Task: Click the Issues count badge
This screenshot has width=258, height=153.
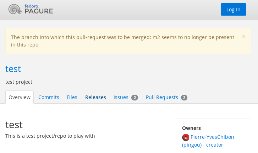Action: tap(135, 98)
